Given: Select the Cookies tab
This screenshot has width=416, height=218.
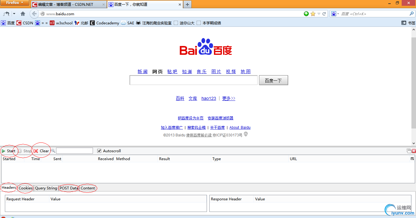Looking at the screenshot, I should pos(26,188).
